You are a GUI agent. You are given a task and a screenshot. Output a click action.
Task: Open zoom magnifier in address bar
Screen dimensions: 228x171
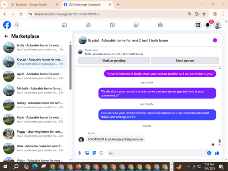(x=190, y=14)
